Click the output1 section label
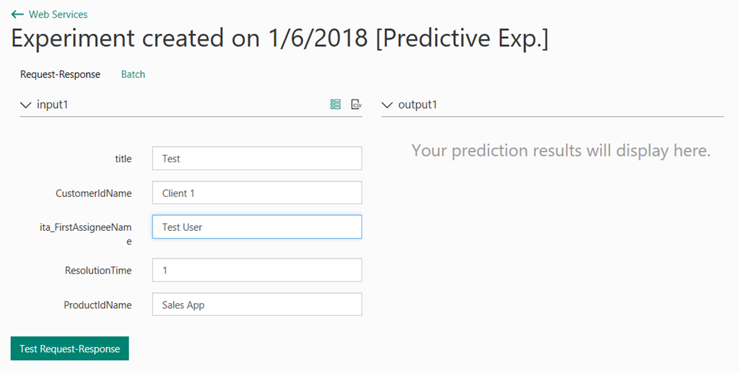739x373 pixels. (418, 105)
